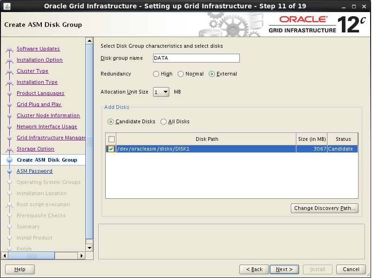Open the Cluster Type step
Viewport: 372px width, 278px height.
pos(32,71)
